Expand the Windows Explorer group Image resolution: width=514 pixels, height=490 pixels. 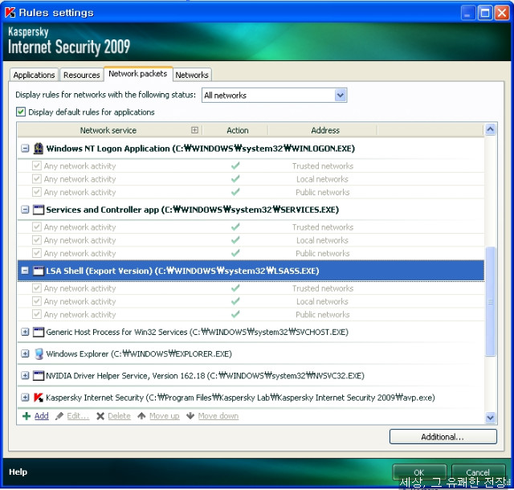25,353
